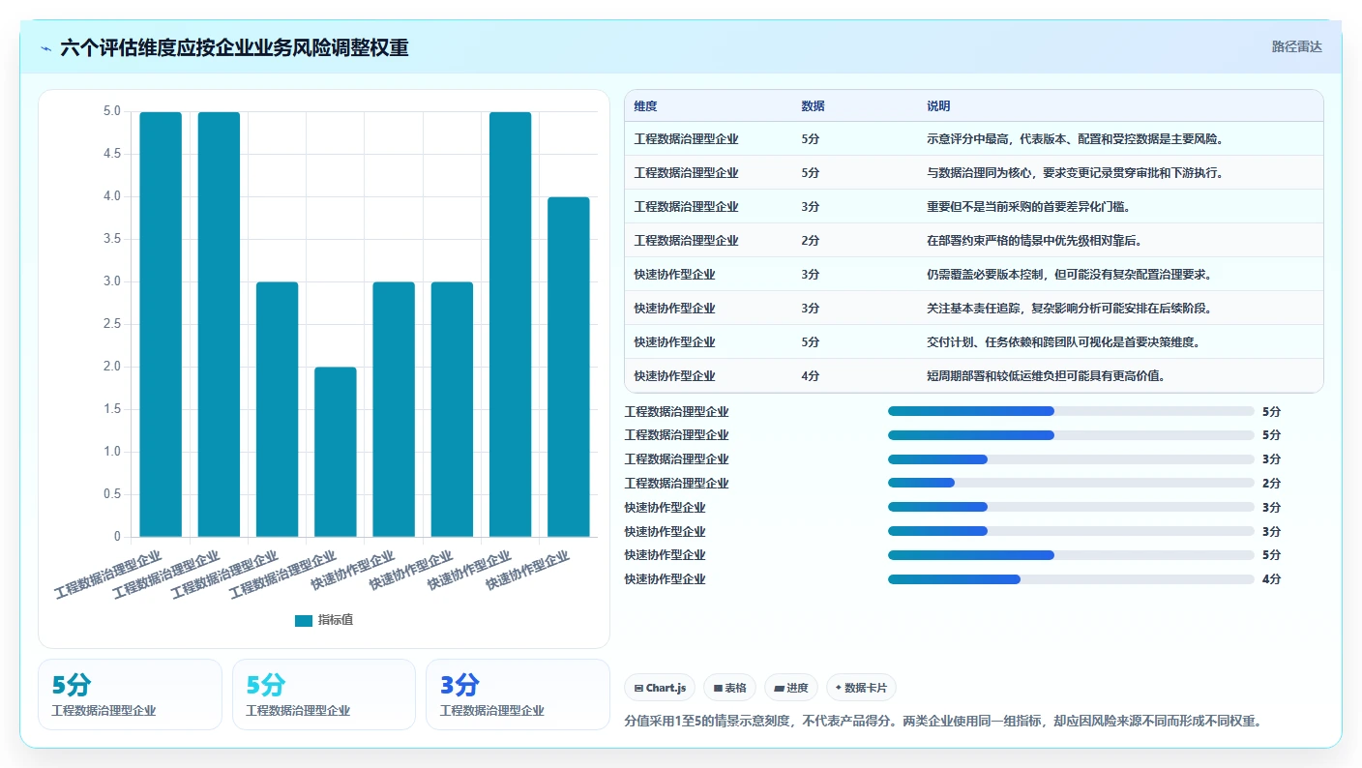Click the 说明 column header
This screenshot has height=768, width=1362.
click(938, 106)
